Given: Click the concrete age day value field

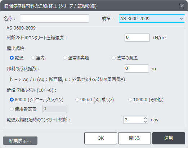Looking at the screenshot, I should (x=134, y=120).
